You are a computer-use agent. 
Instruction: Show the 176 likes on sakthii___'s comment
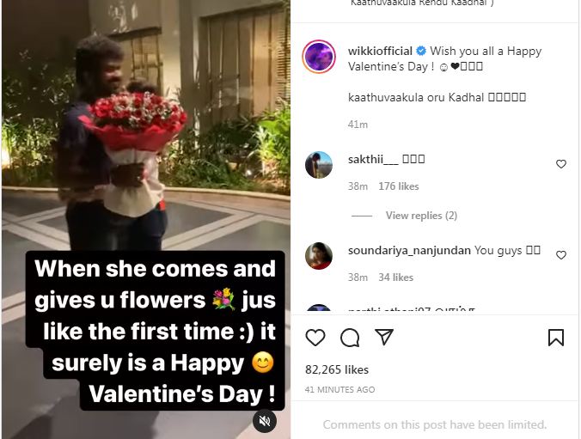coord(398,186)
